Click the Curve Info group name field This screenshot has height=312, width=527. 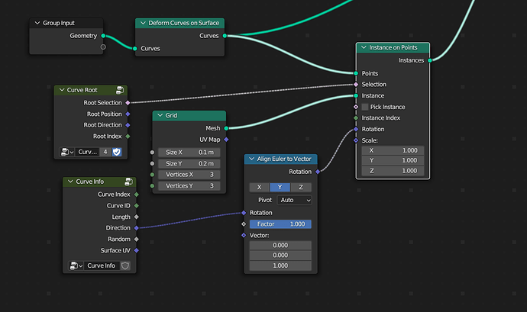click(102, 265)
